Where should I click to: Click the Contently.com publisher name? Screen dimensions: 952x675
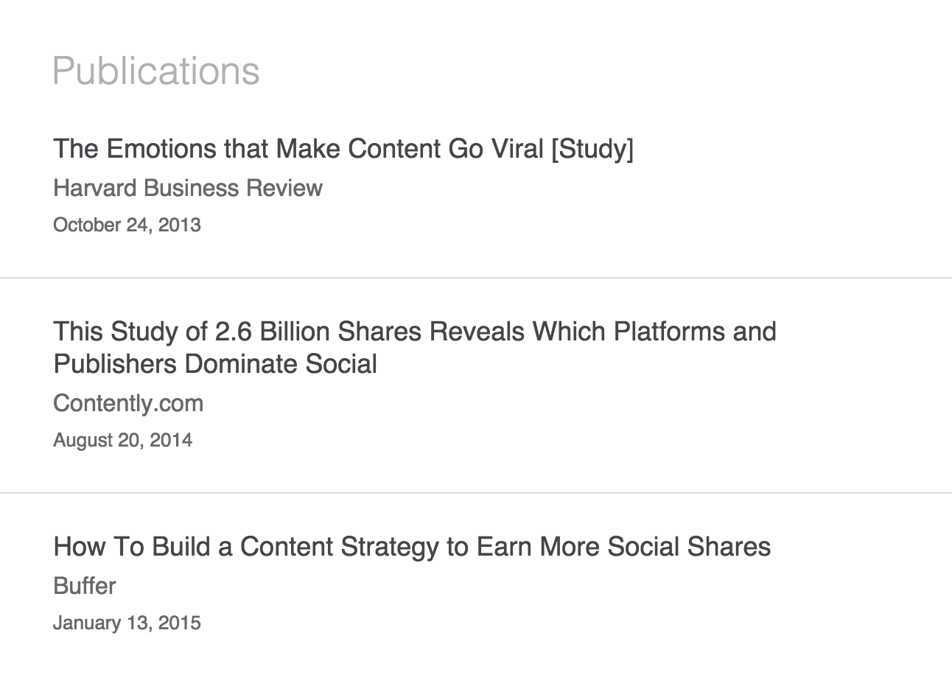(128, 404)
